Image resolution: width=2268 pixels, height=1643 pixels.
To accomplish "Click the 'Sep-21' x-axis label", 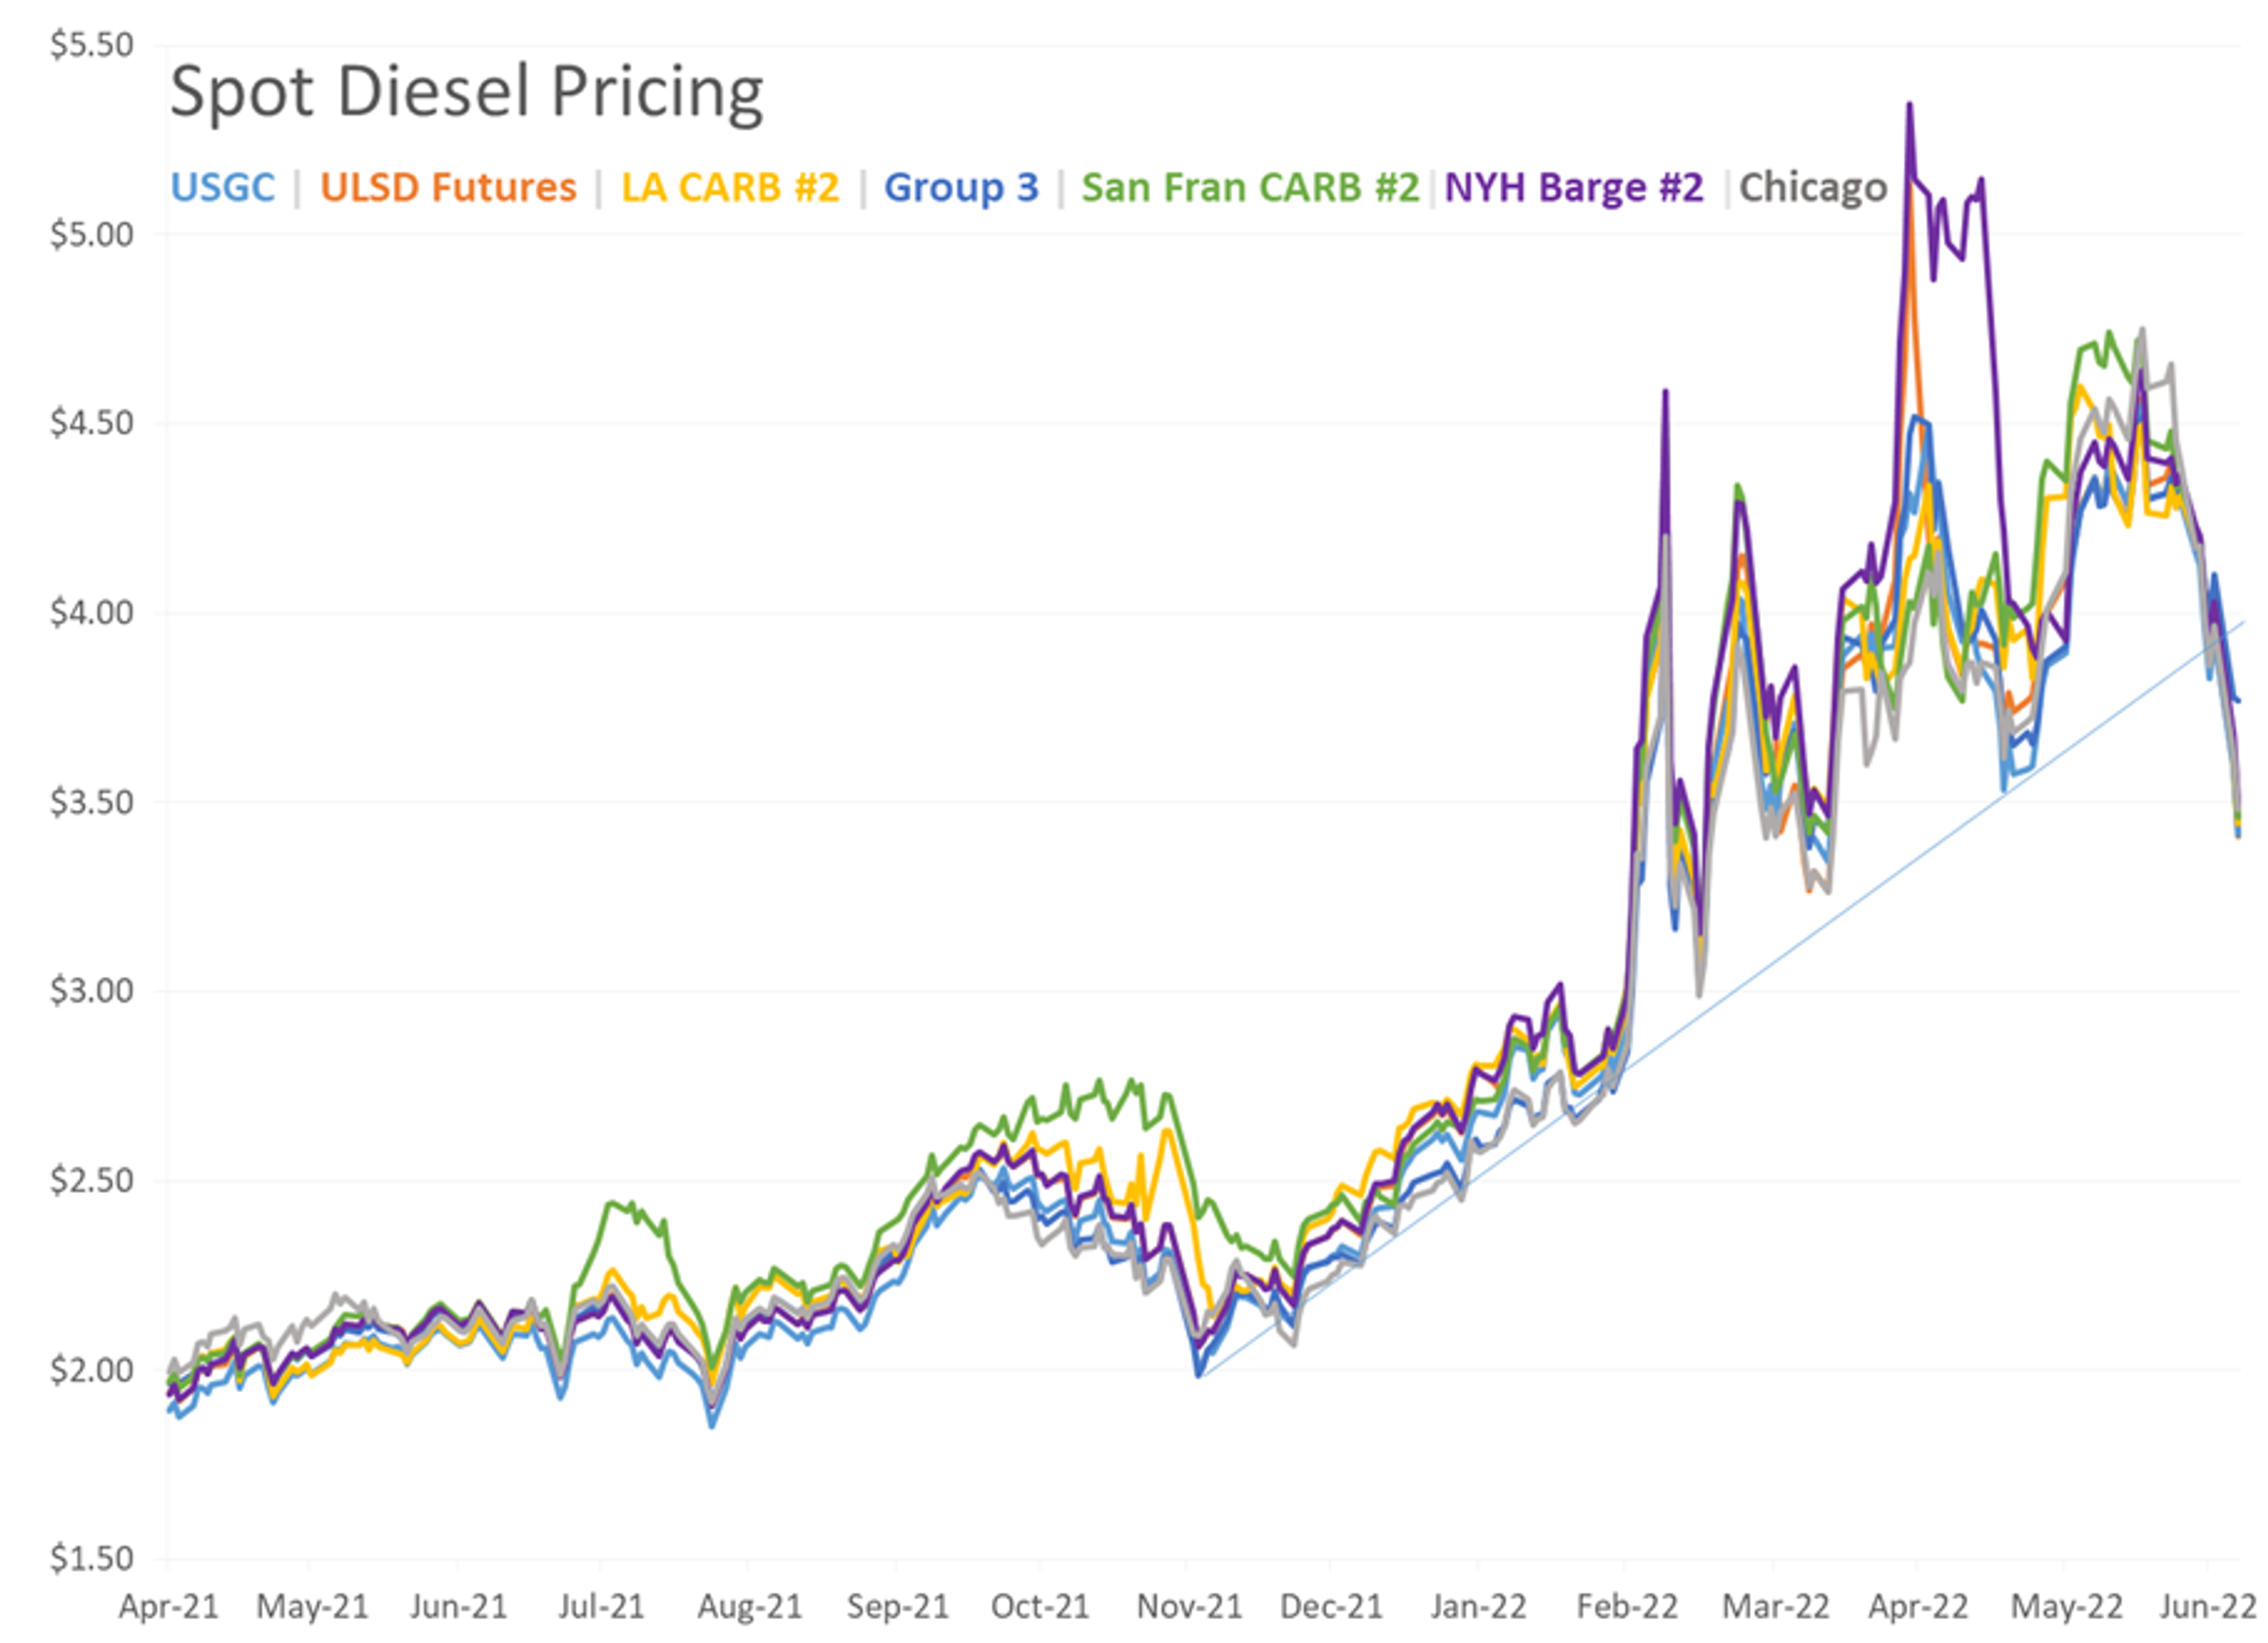I will pyautogui.click(x=897, y=1607).
